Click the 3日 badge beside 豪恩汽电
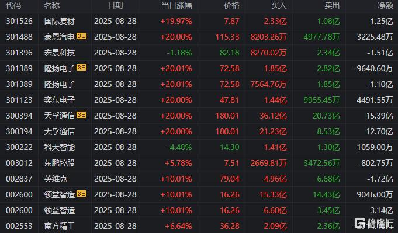 pos(81,36)
